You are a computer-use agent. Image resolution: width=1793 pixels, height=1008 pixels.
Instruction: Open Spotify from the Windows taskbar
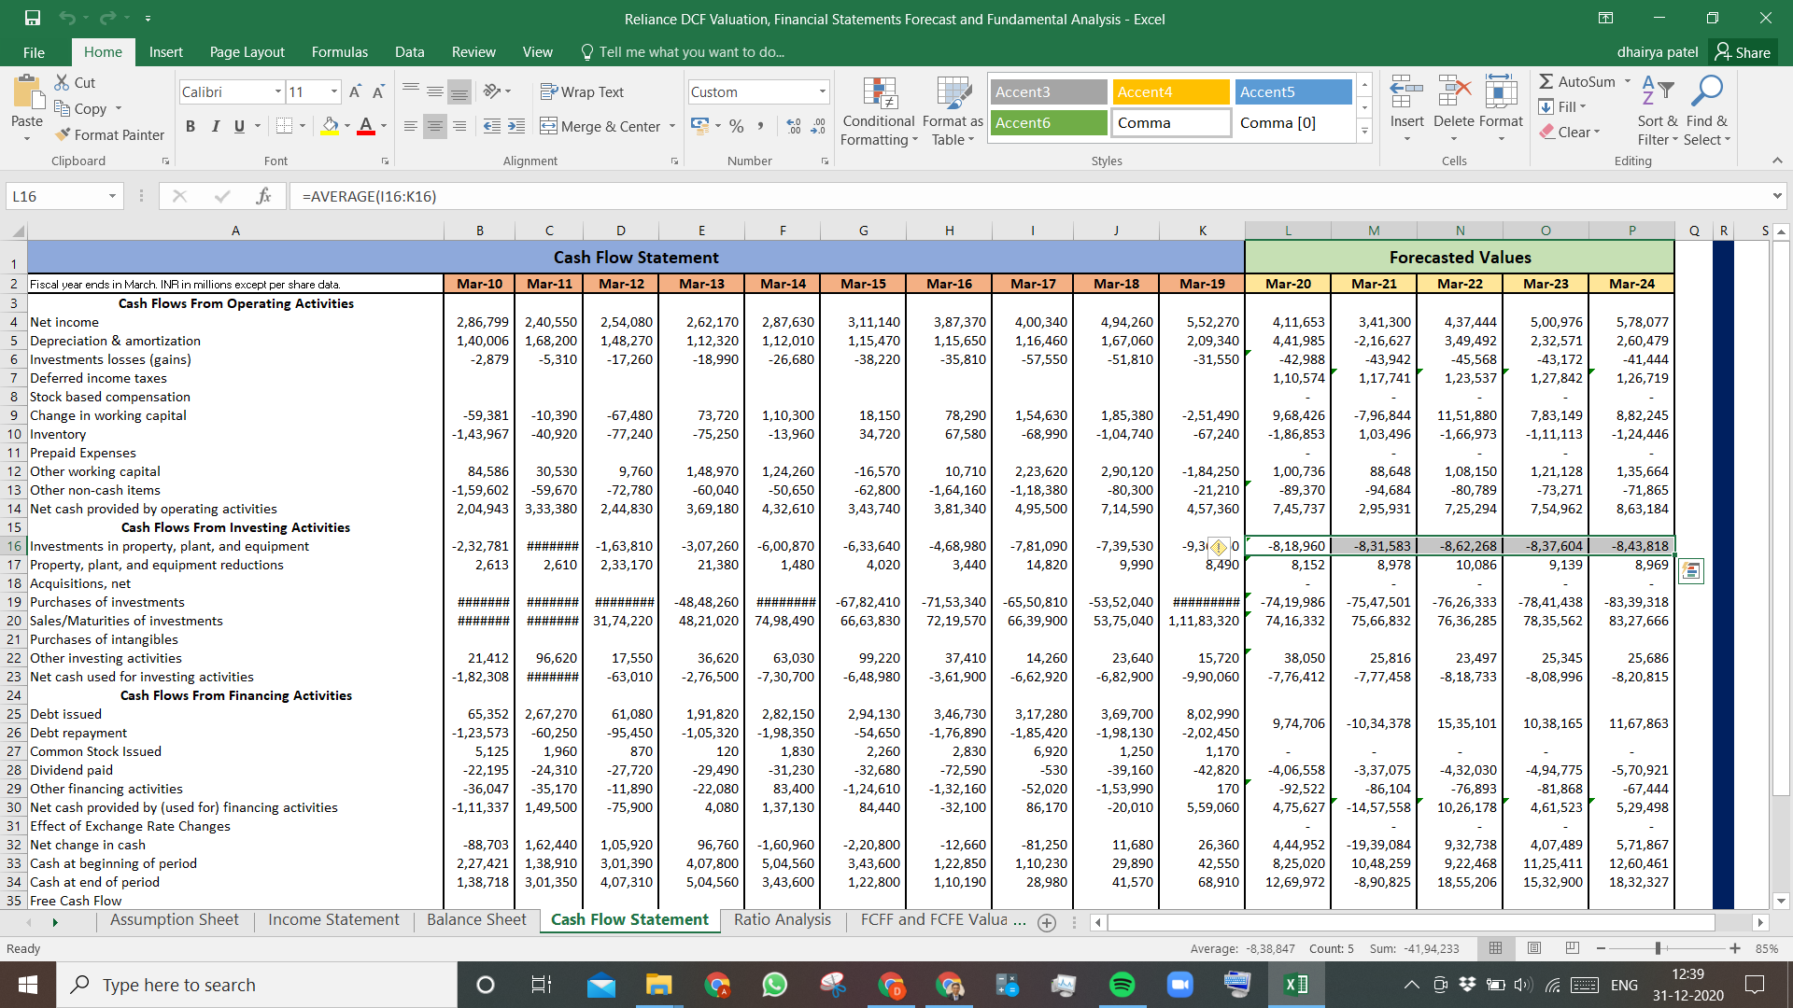[1122, 985]
